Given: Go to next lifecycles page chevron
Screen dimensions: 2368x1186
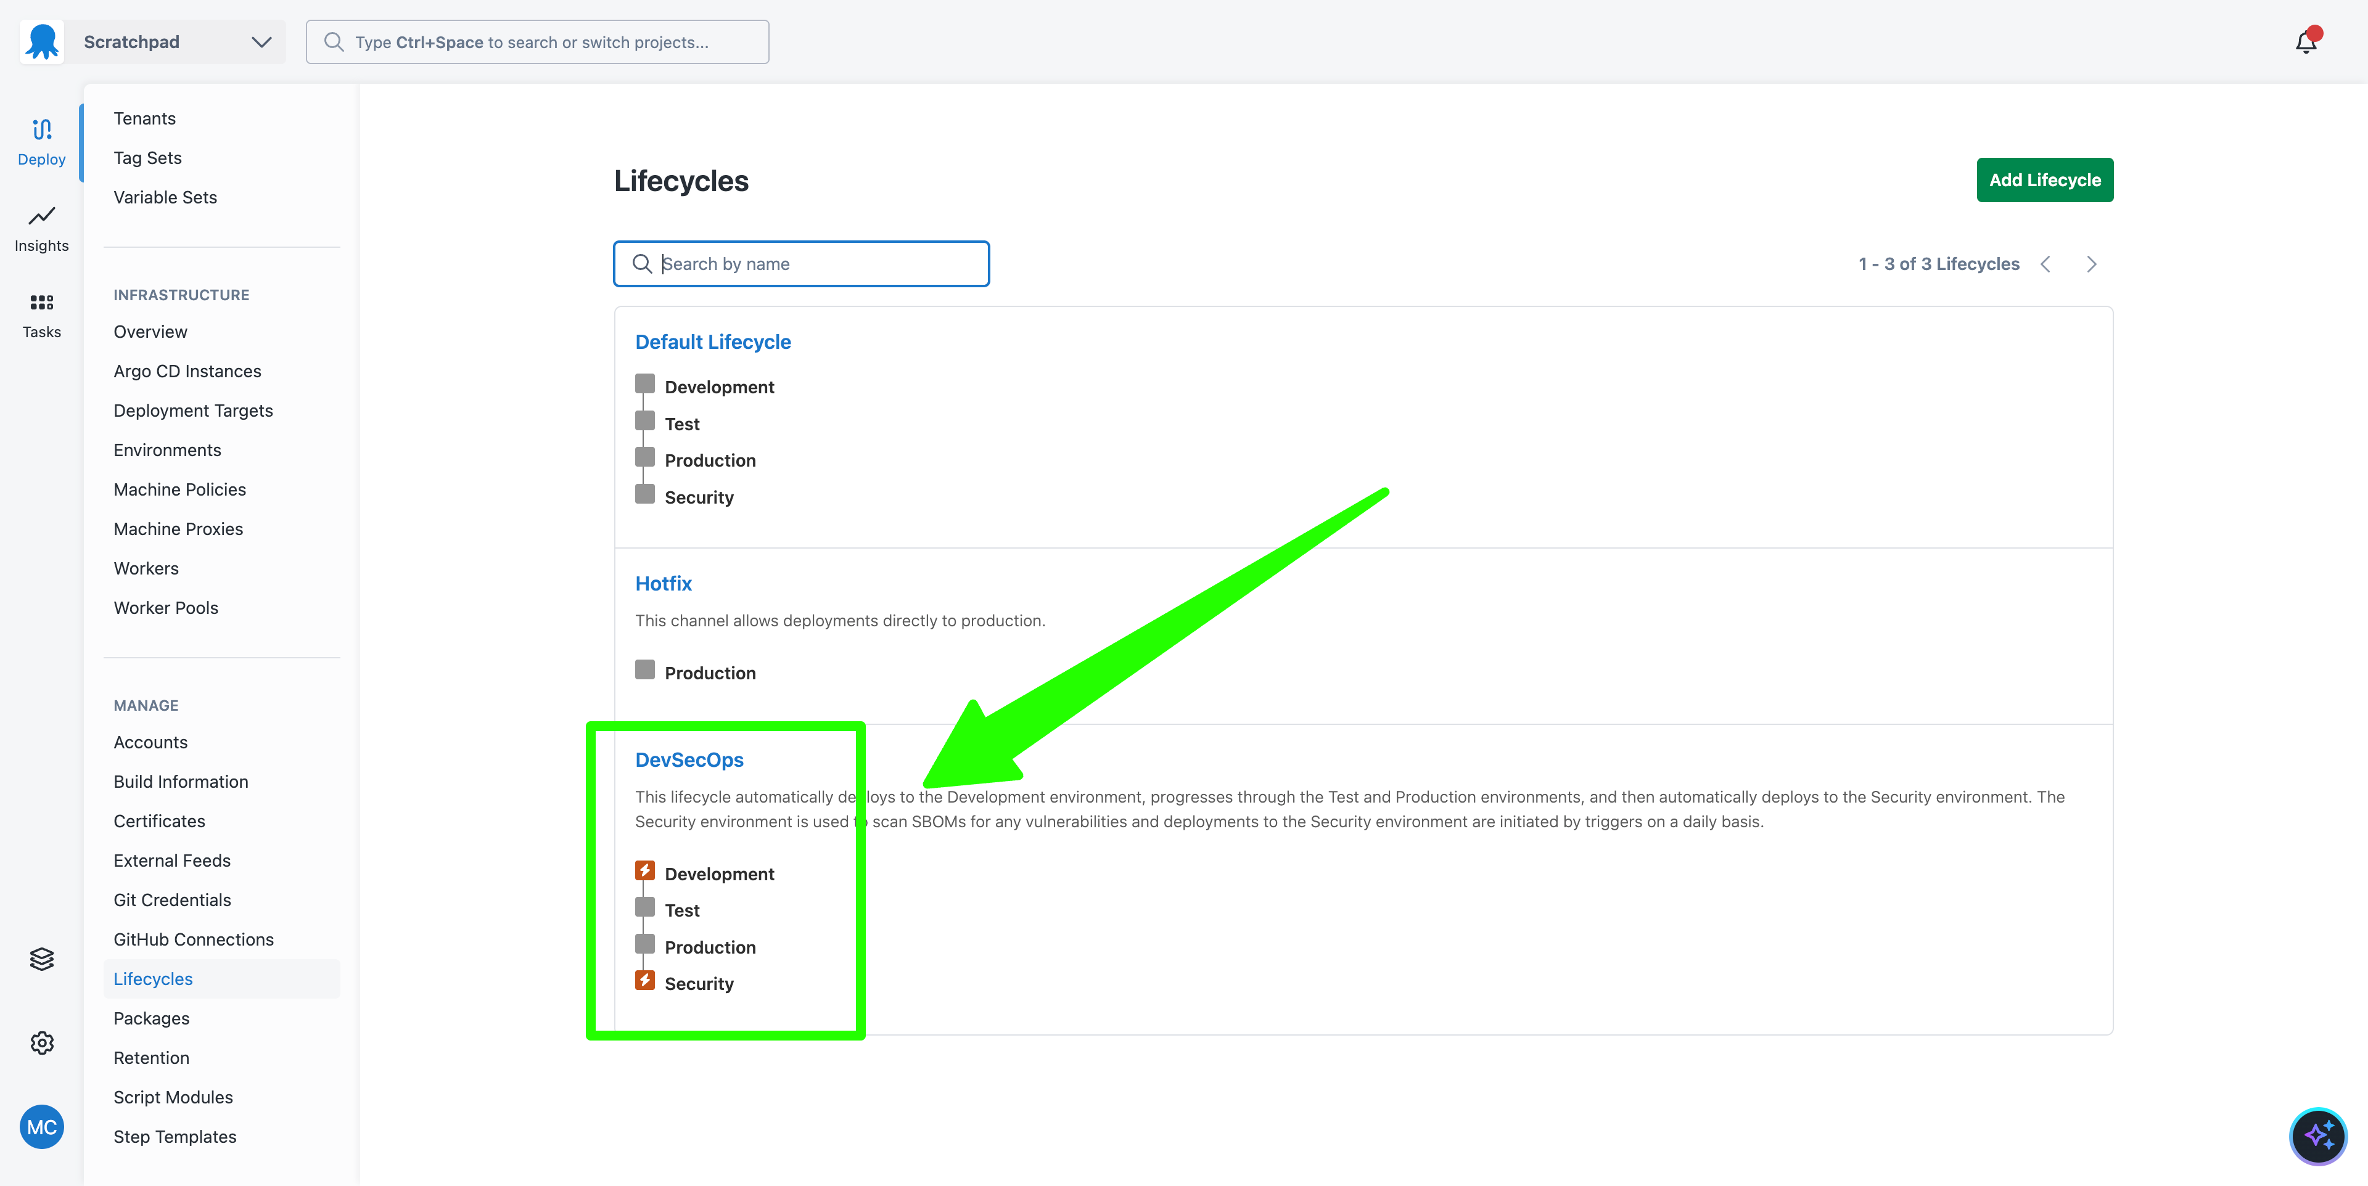Looking at the screenshot, I should point(2091,264).
